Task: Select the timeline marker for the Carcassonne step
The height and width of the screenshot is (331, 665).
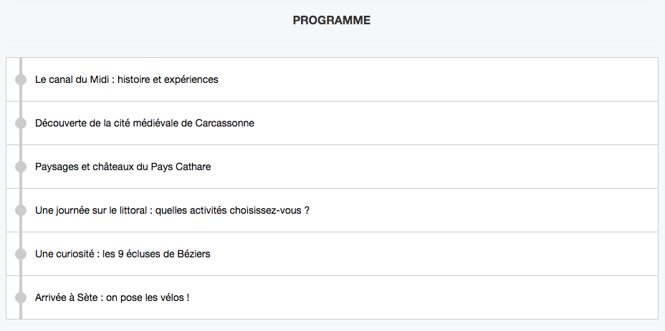Action: [21, 123]
